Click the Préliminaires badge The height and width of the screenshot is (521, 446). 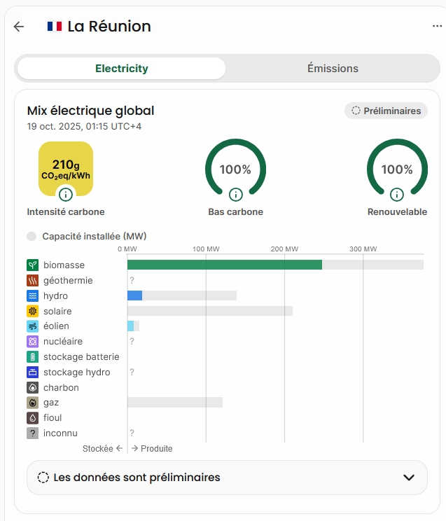coord(386,111)
